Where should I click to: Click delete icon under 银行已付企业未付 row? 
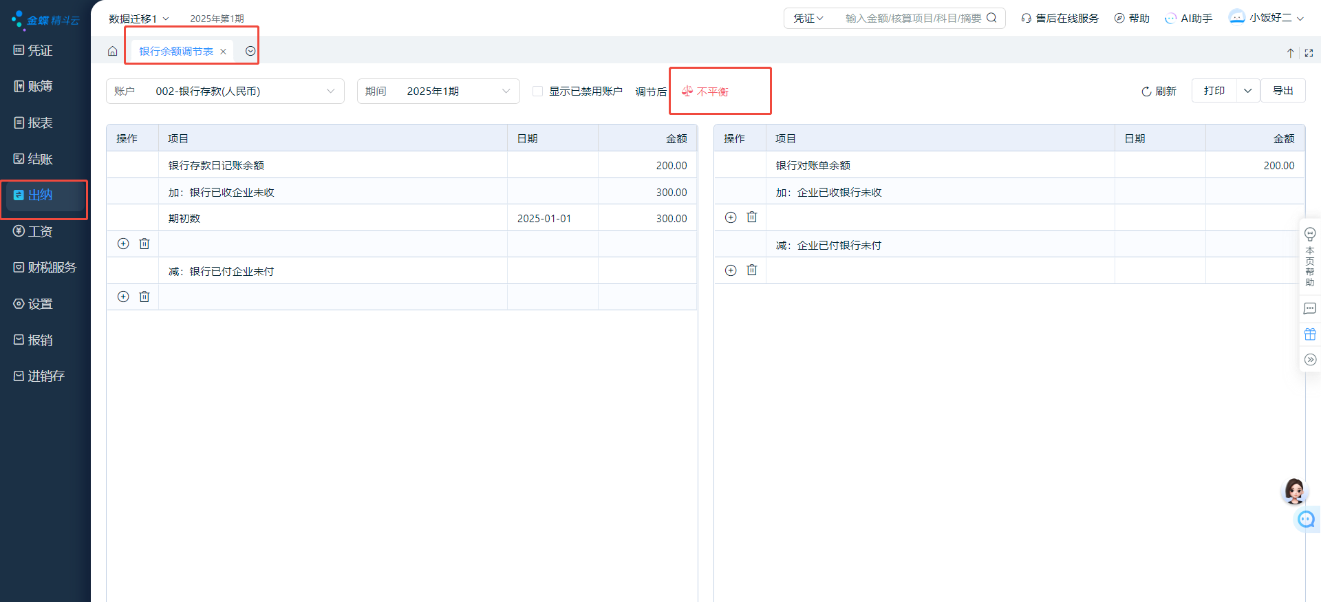click(x=144, y=297)
